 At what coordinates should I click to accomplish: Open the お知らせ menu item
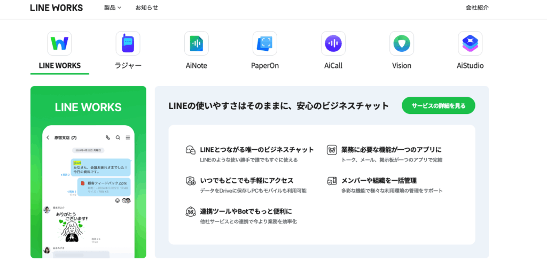click(146, 7)
